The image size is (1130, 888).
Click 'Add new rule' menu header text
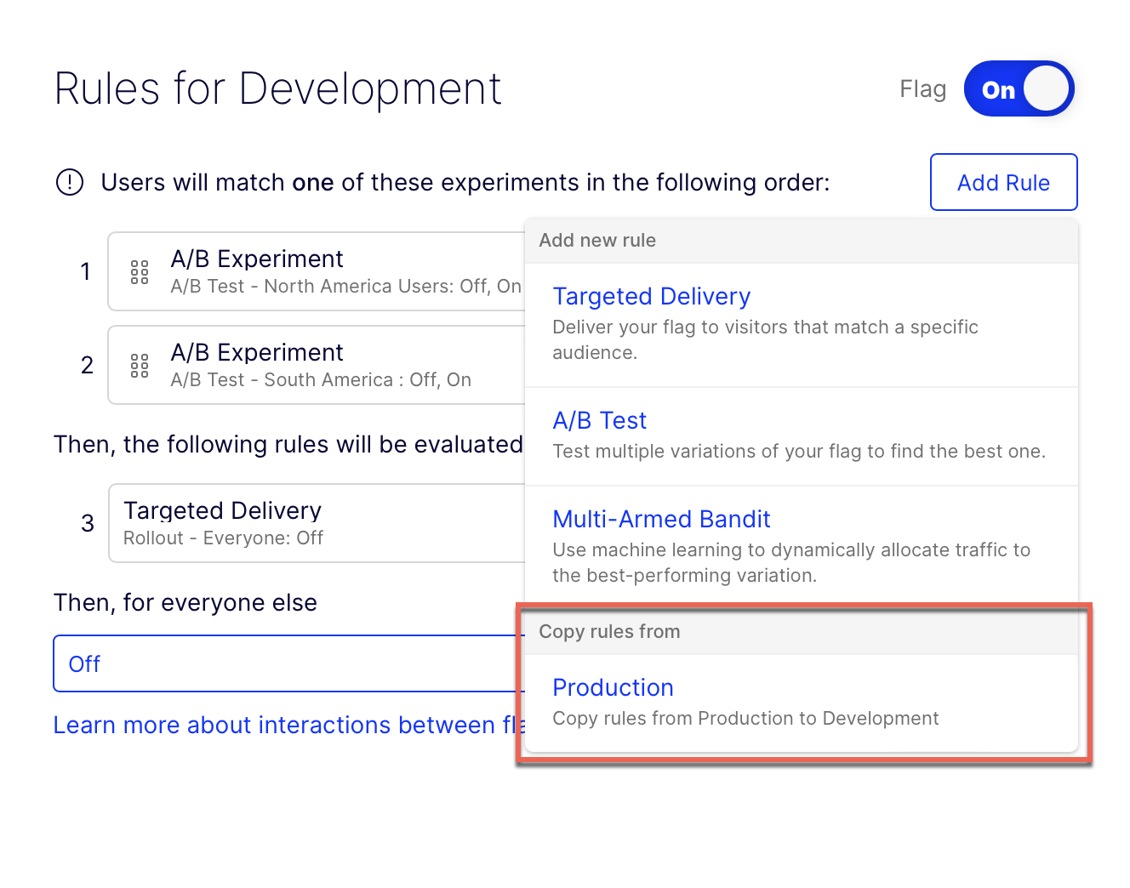point(597,240)
